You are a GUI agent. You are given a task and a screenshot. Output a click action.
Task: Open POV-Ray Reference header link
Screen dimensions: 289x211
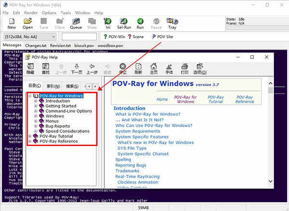pyautogui.click(x=245, y=99)
